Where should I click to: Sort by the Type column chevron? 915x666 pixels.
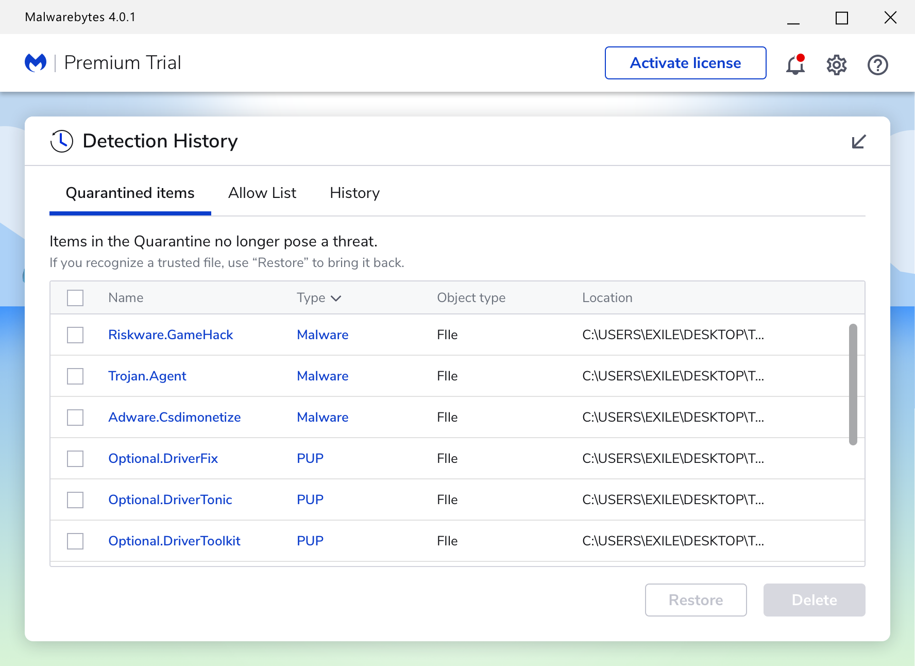click(x=336, y=298)
